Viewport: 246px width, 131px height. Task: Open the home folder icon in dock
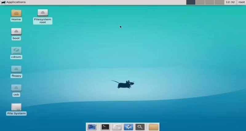click(x=153, y=127)
